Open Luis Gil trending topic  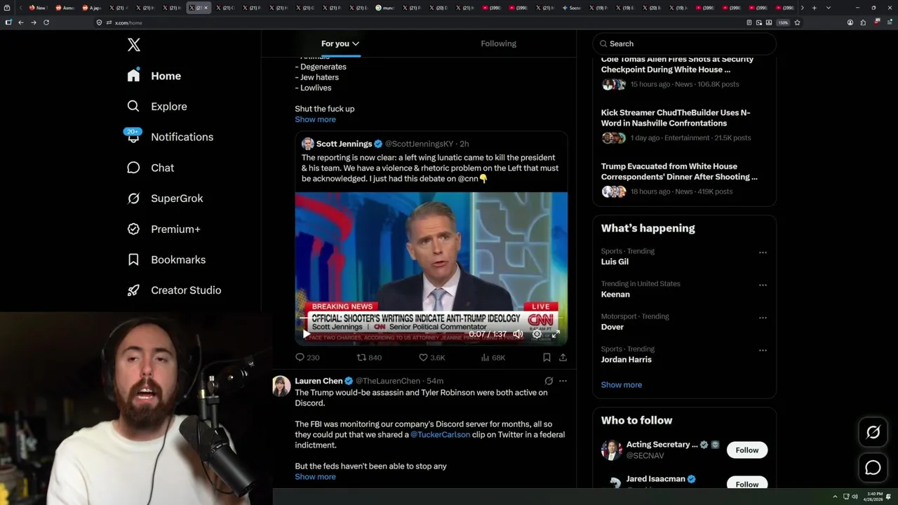[x=615, y=262]
